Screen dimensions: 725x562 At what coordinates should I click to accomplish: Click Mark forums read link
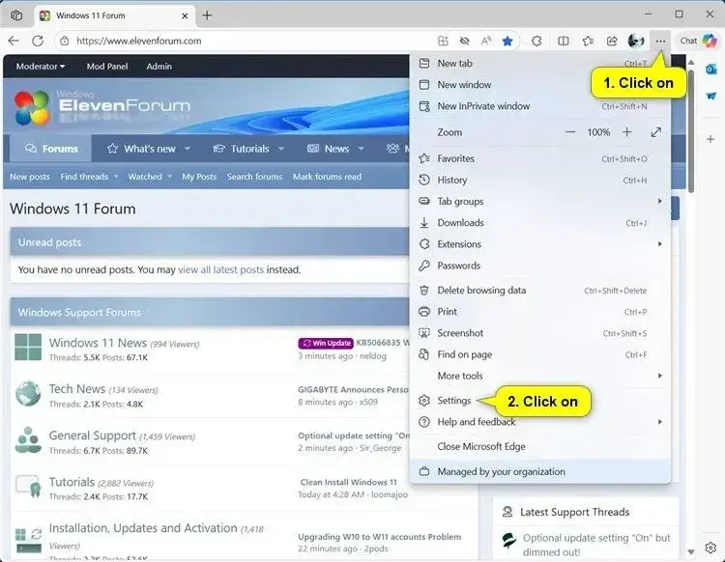tap(327, 177)
